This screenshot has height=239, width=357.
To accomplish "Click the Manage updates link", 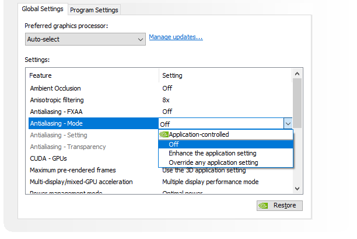I will point(176,37).
